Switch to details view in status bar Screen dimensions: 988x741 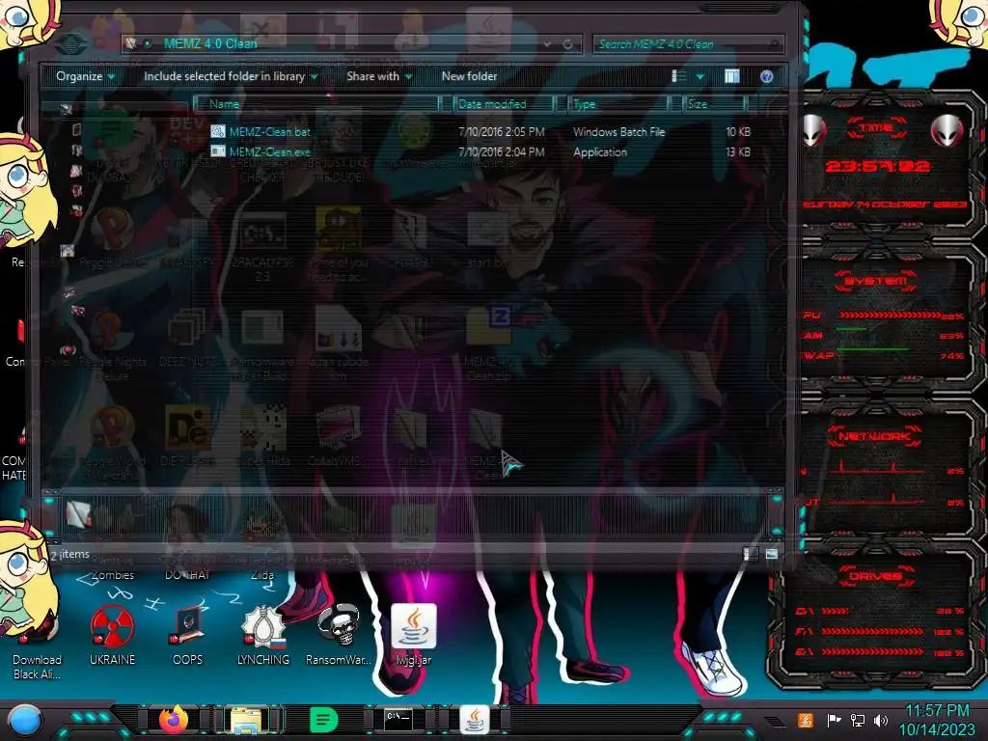[750, 554]
